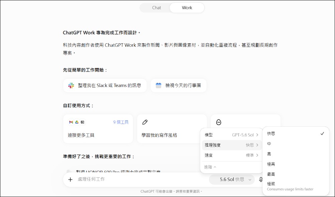Expand the 速度 row chevron

coord(257,155)
